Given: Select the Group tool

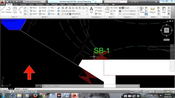Looking at the screenshot, I should click(142, 10).
